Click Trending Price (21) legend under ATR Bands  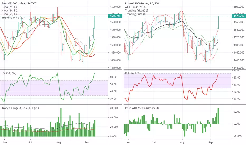pos(136,11)
